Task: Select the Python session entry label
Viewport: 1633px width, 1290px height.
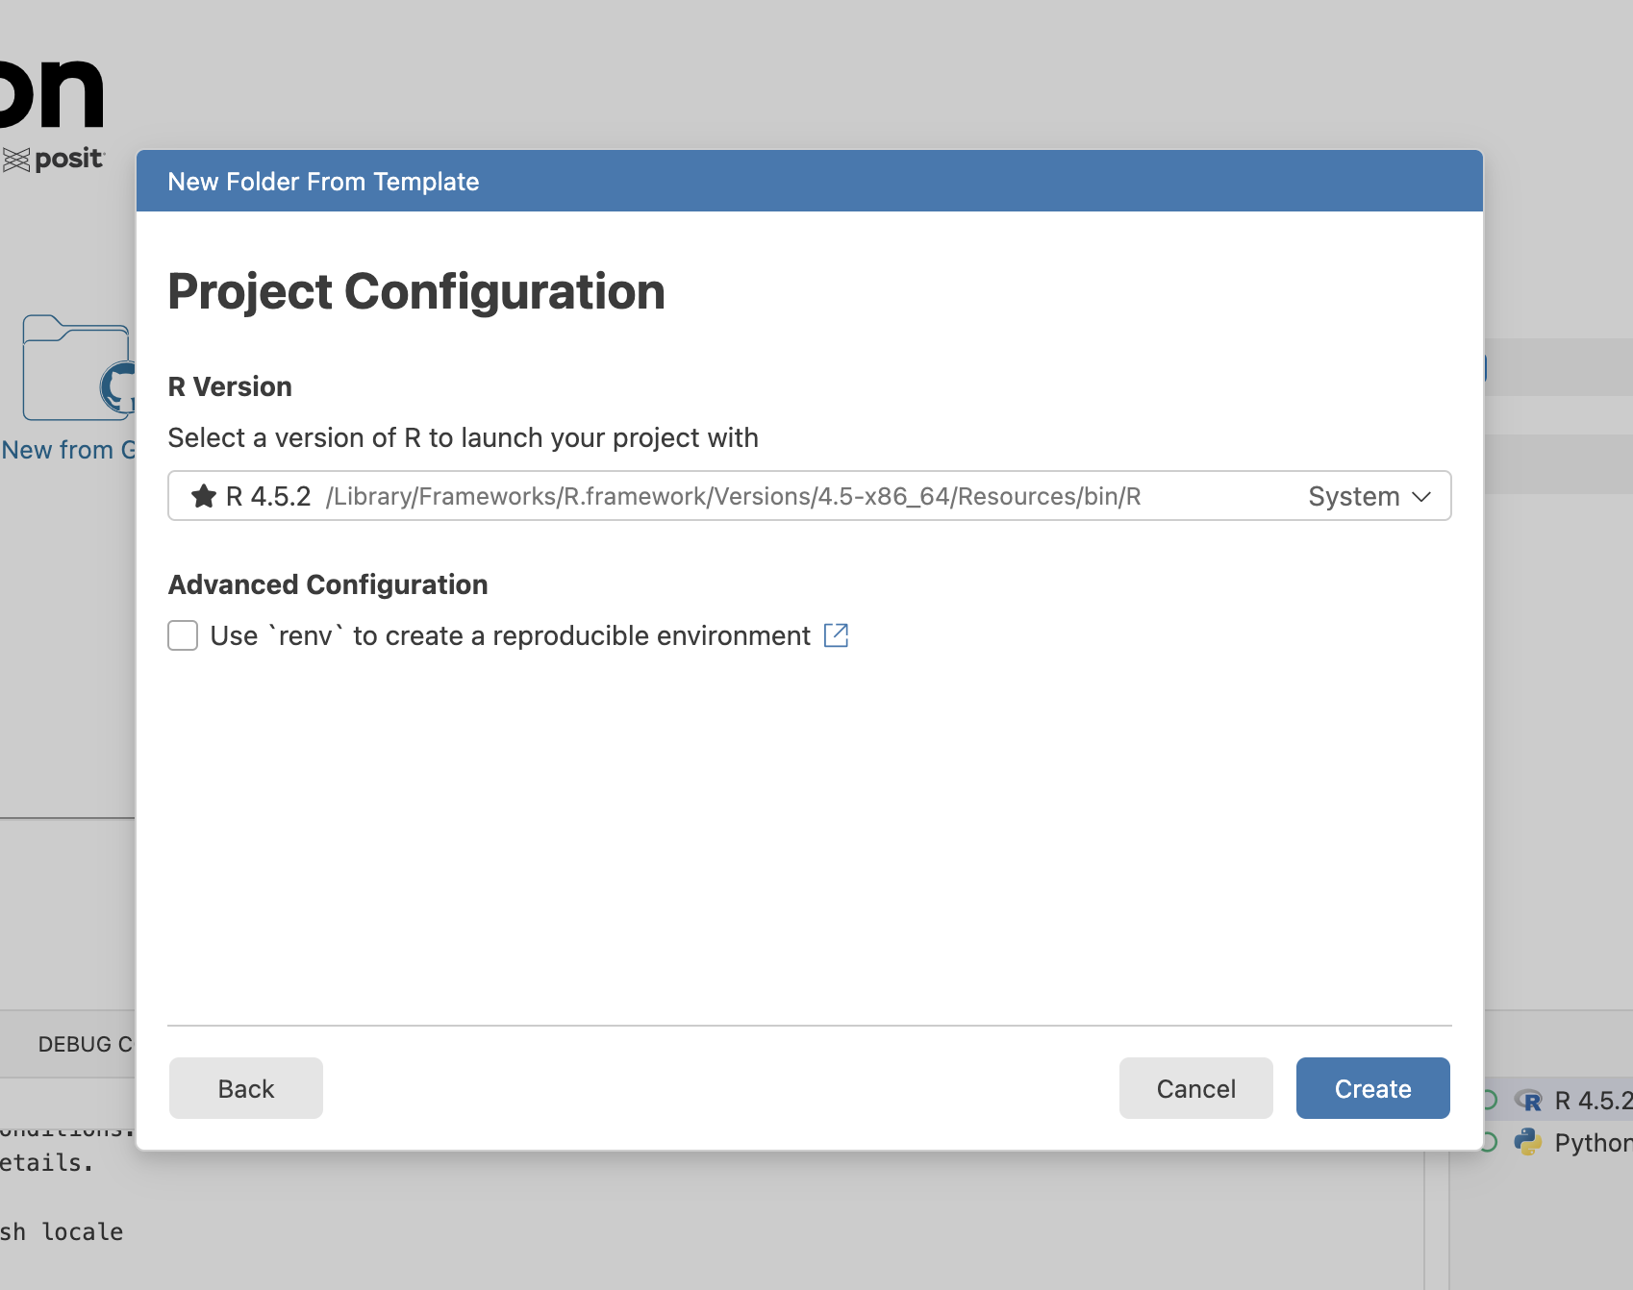Action: [x=1593, y=1142]
